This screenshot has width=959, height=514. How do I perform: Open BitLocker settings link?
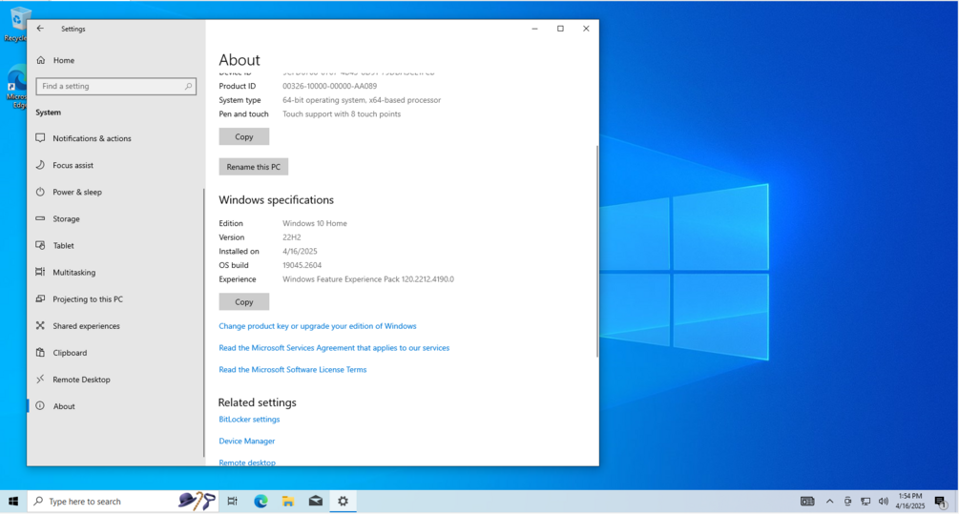pos(249,420)
